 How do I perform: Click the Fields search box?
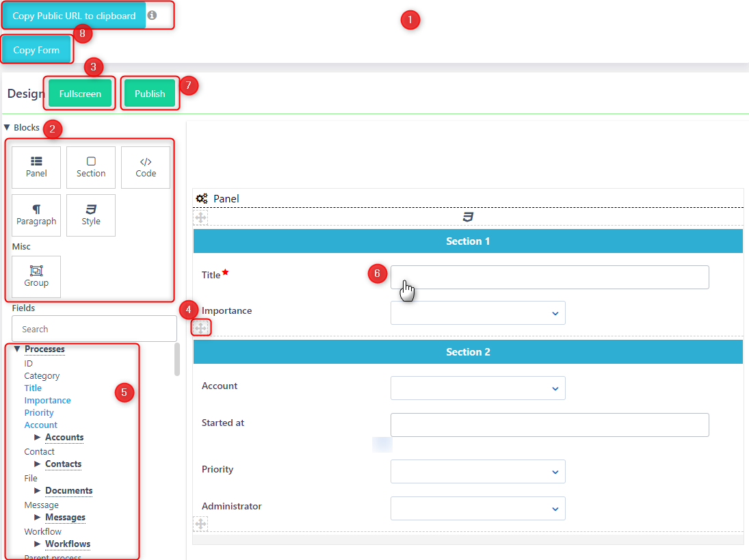point(94,329)
